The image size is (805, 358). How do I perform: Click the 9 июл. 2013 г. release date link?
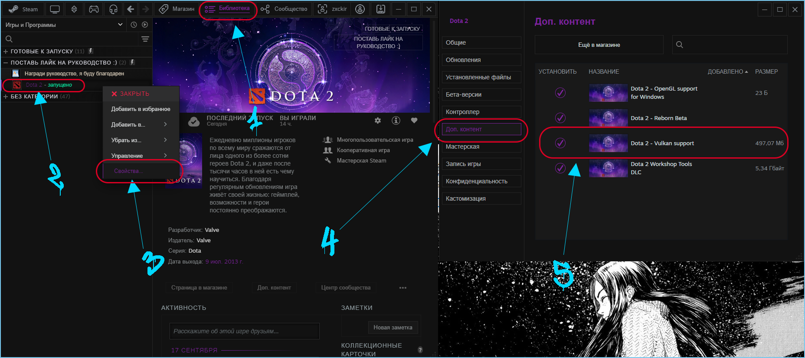tap(224, 261)
